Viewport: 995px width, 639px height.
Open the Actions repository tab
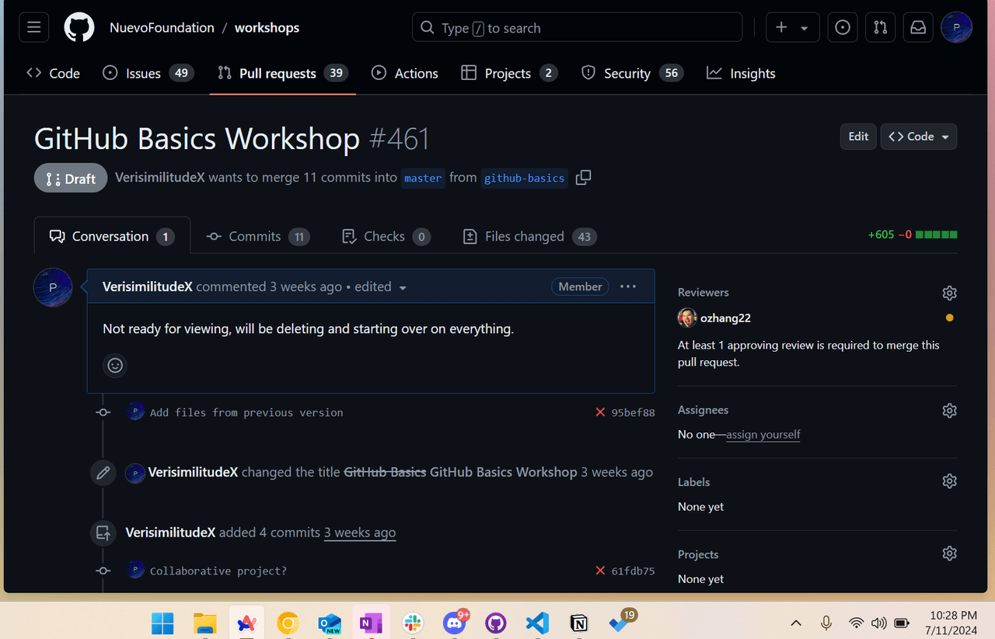point(405,73)
